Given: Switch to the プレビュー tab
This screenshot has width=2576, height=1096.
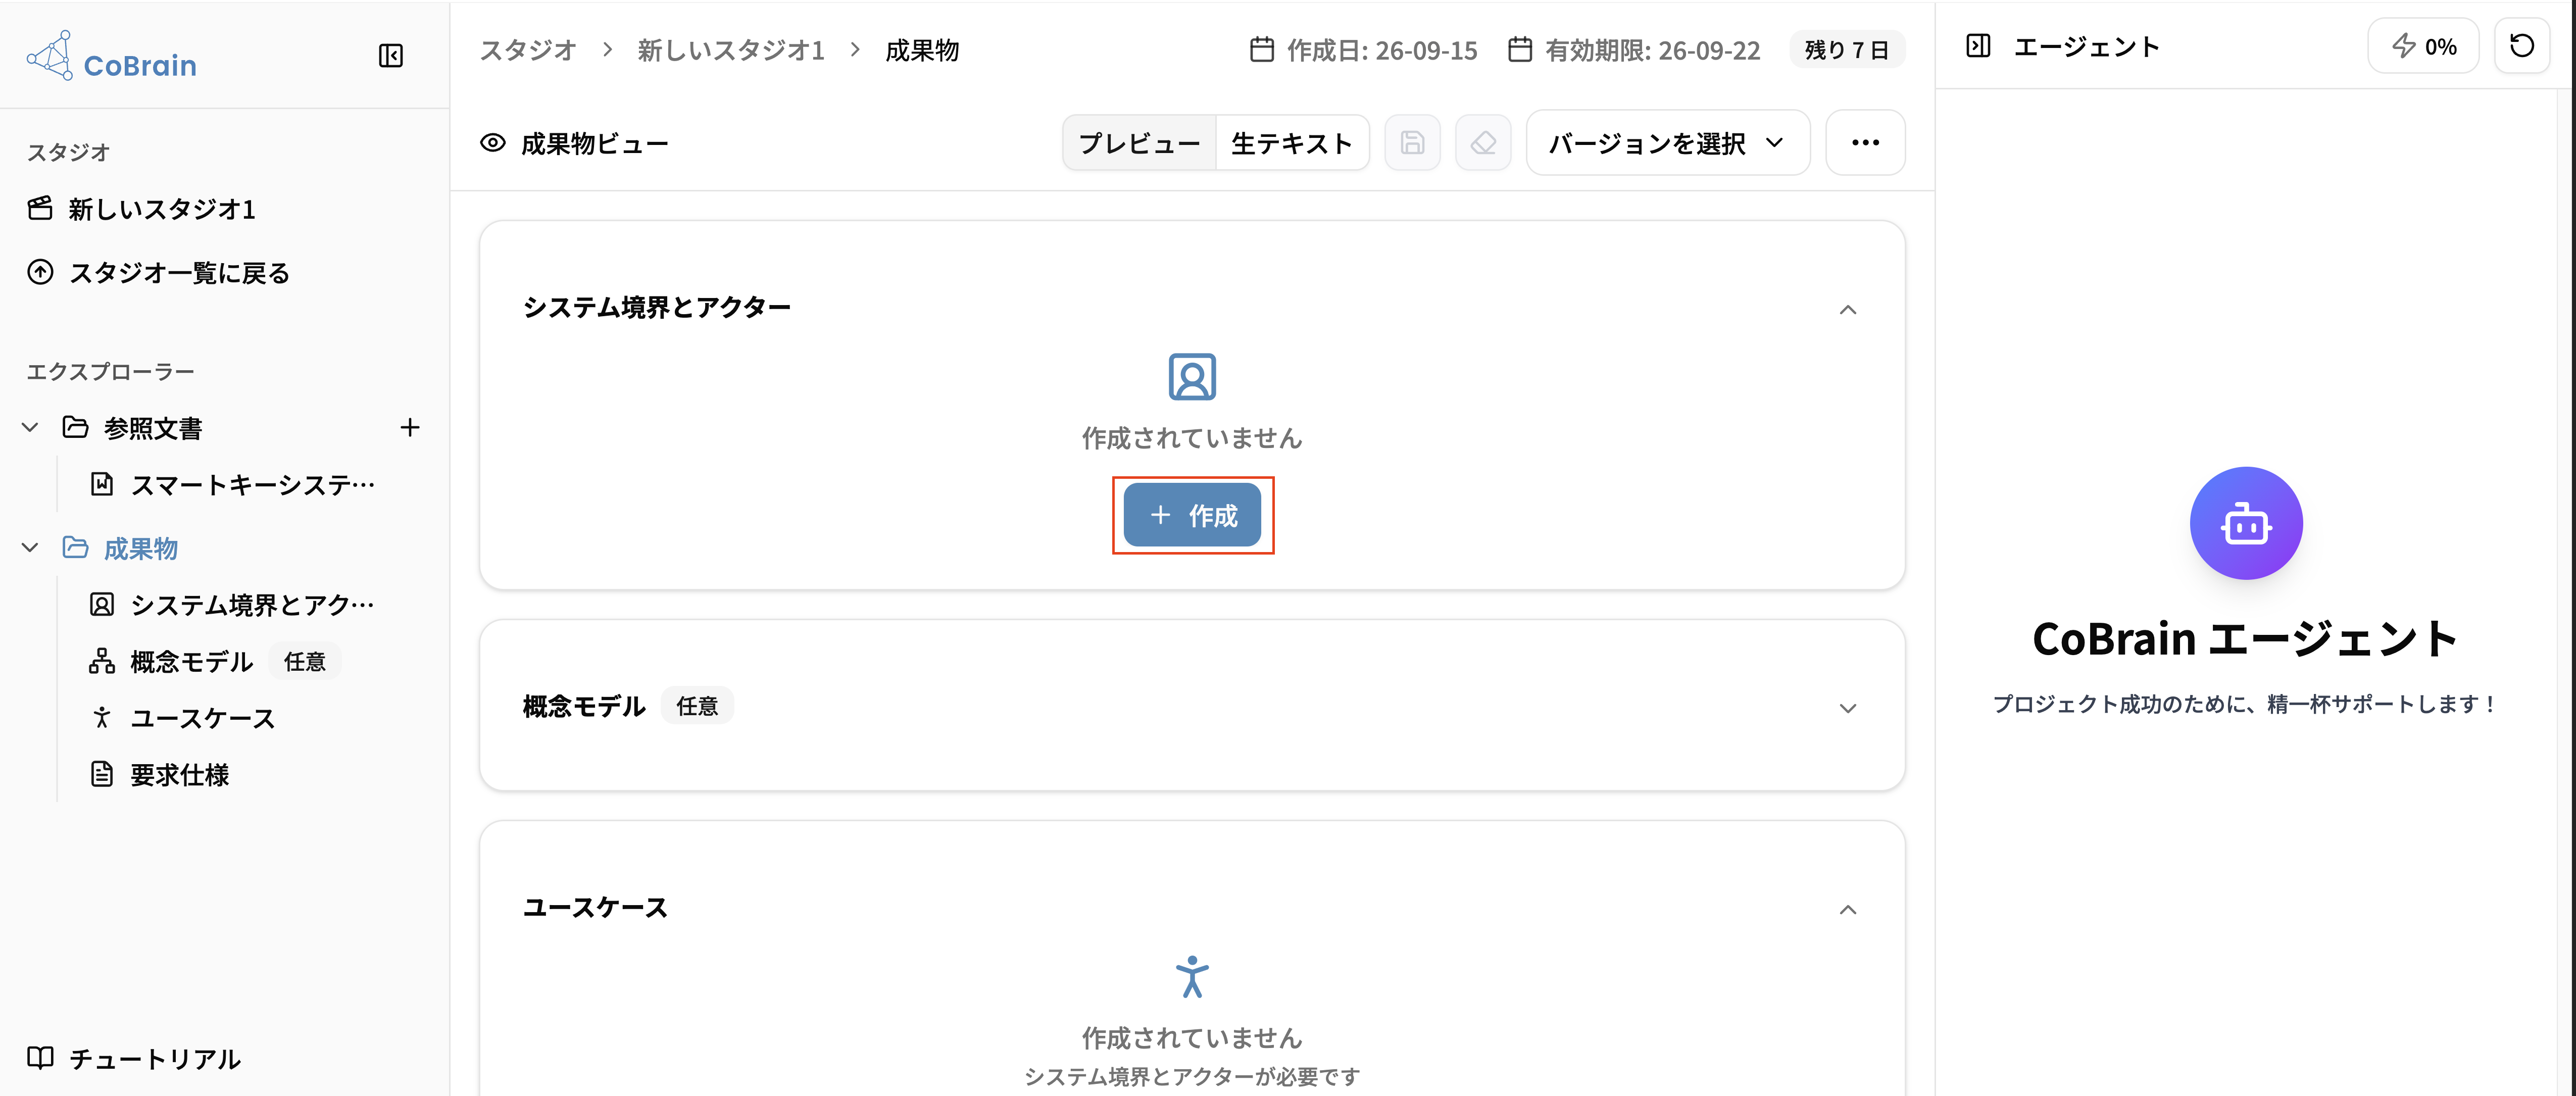Looking at the screenshot, I should point(1139,143).
